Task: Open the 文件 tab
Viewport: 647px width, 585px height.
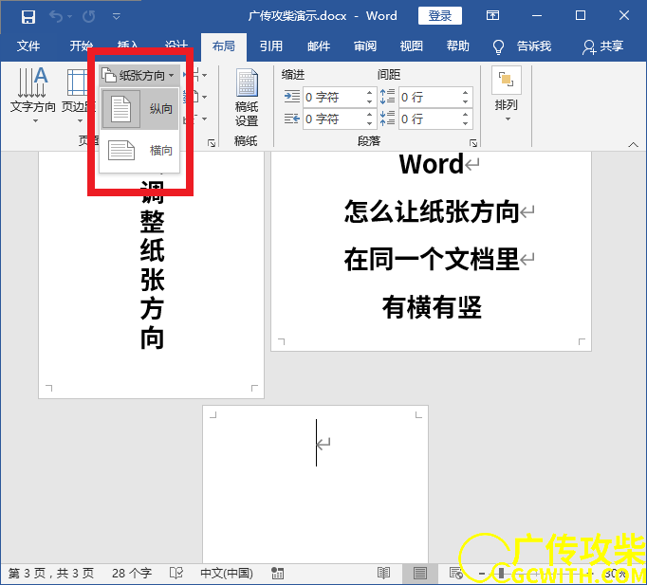Action: (28, 46)
